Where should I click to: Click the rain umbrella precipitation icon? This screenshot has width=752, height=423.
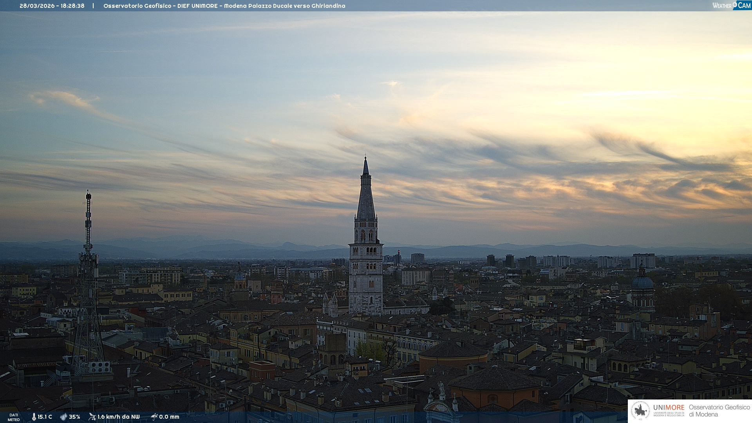154,417
